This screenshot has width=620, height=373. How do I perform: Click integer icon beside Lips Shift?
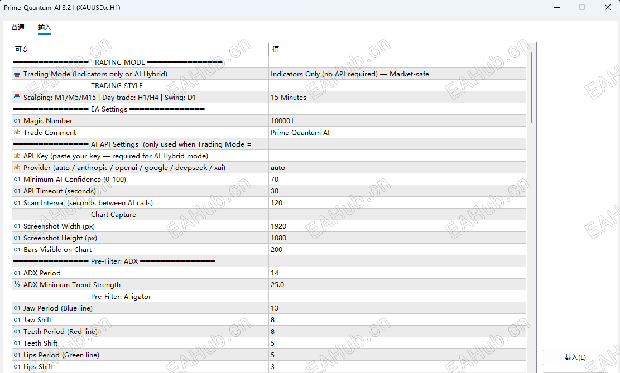(x=17, y=367)
